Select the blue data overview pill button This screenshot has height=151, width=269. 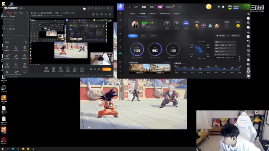click(x=133, y=36)
